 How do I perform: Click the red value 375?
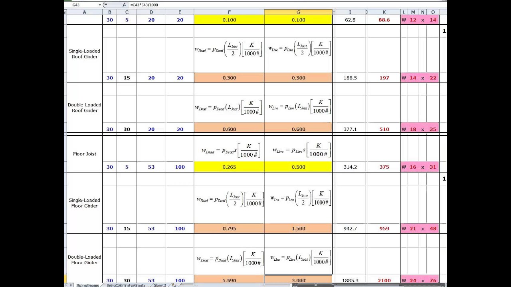[x=384, y=167]
